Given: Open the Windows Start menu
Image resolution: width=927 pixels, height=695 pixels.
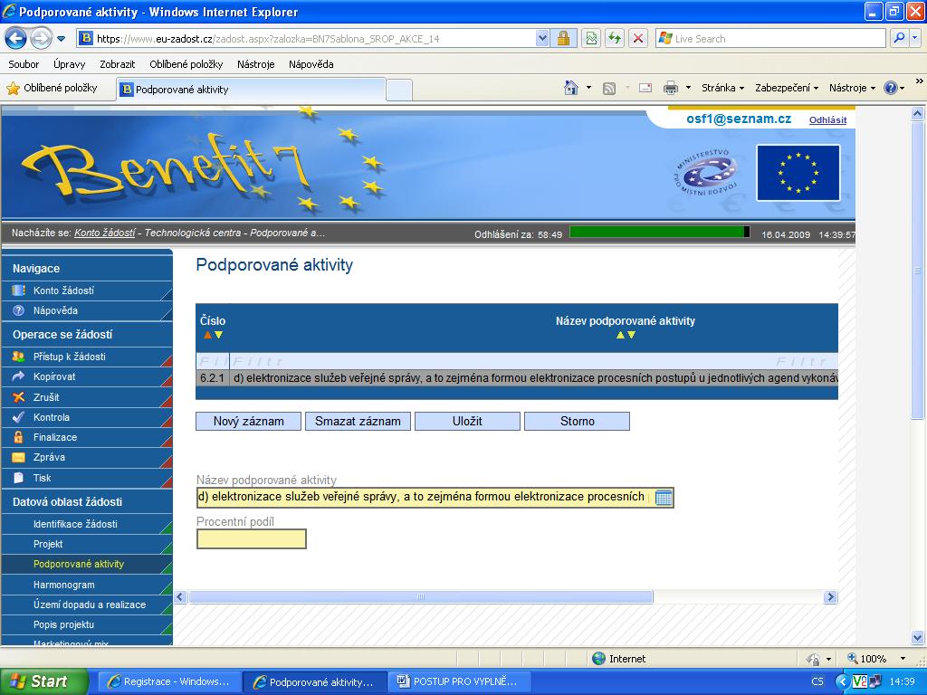Looking at the screenshot, I should pos(43,681).
